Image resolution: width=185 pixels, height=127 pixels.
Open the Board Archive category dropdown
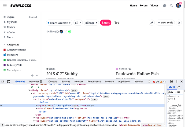(x=59, y=23)
